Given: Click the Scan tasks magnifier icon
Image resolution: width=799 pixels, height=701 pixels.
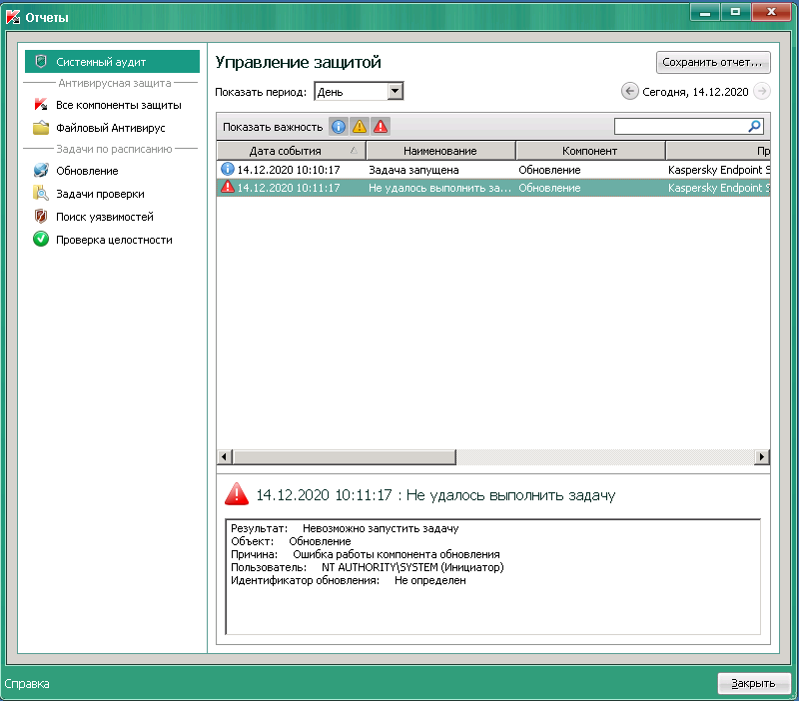Looking at the screenshot, I should [41, 194].
